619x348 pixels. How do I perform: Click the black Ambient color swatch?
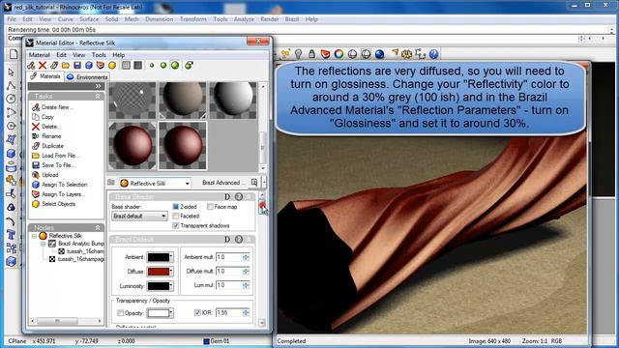(x=158, y=257)
